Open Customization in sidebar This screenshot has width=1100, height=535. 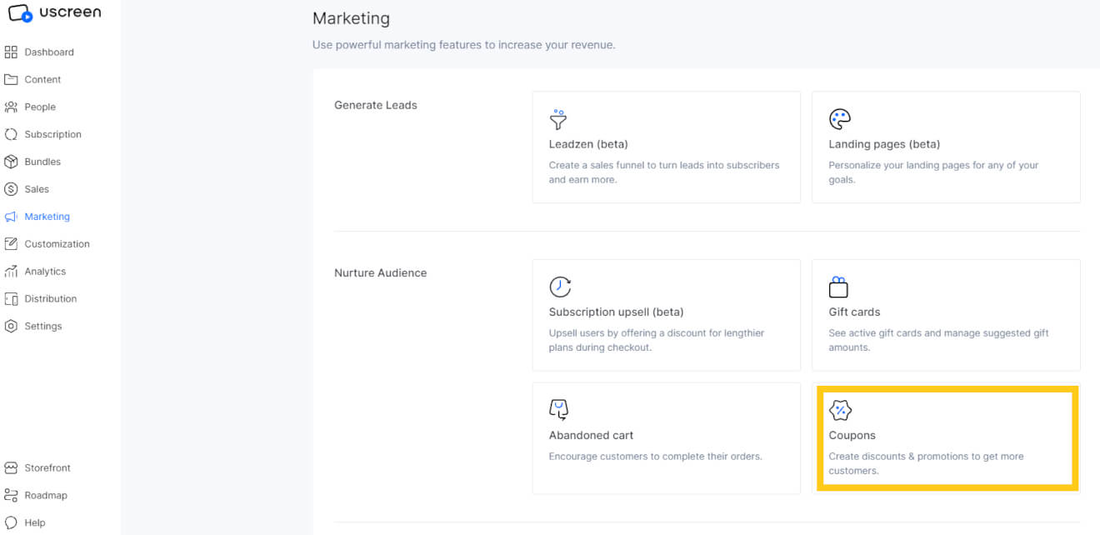(57, 244)
